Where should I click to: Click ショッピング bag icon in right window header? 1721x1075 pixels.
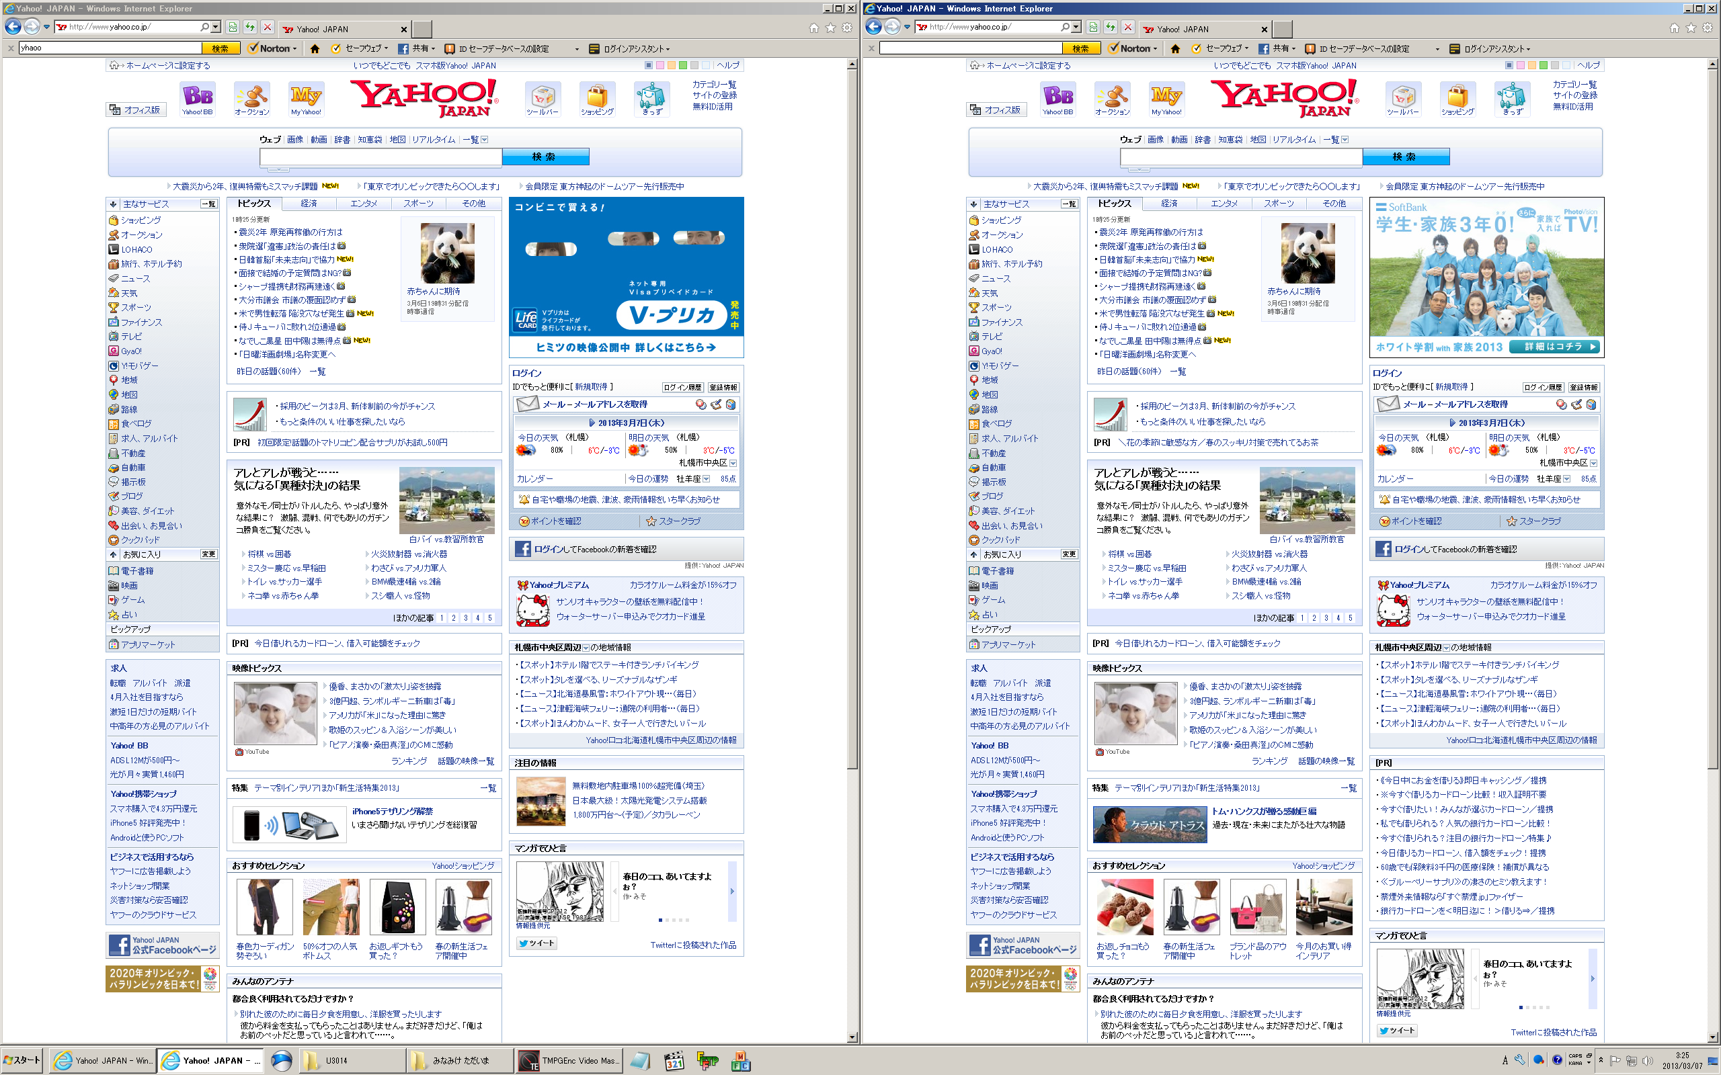click(x=1457, y=99)
